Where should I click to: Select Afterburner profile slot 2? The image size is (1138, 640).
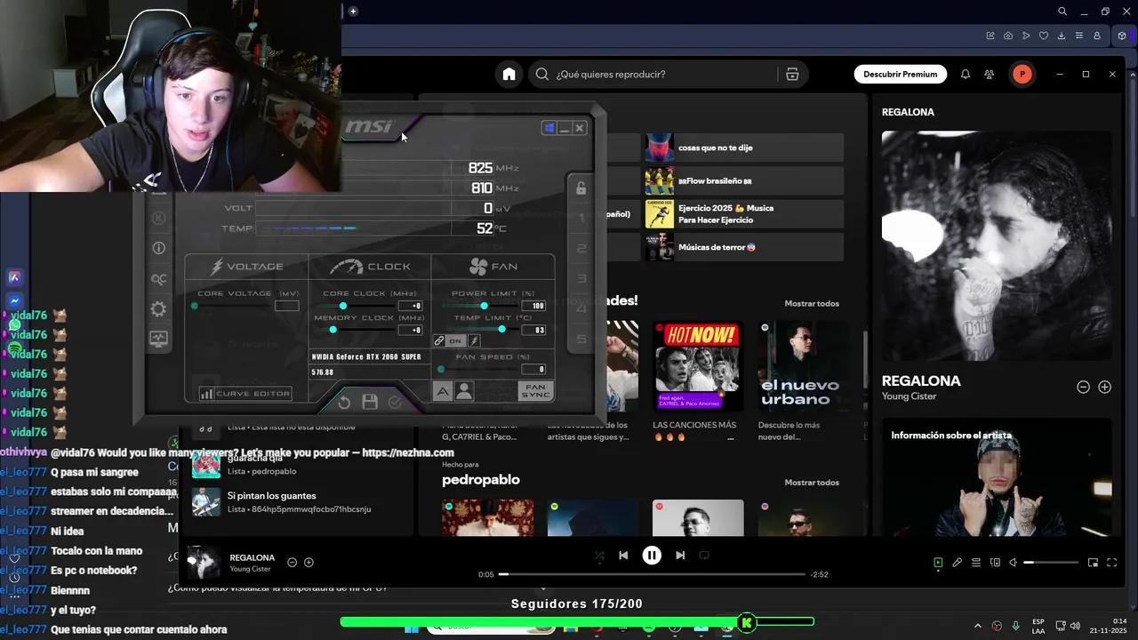[x=581, y=248]
